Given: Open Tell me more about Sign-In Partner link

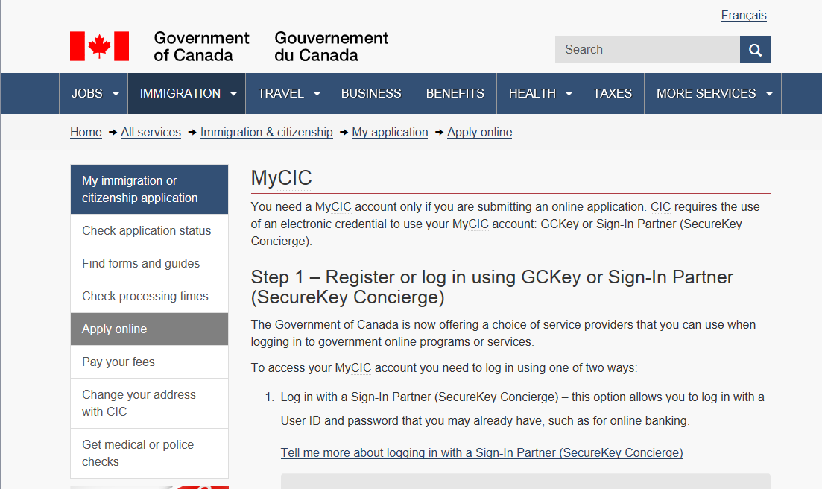Looking at the screenshot, I should tap(481, 452).
